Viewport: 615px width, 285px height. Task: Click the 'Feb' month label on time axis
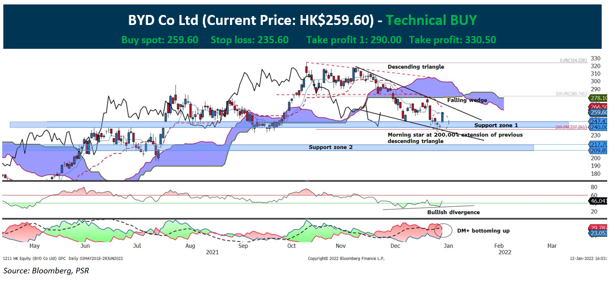pyautogui.click(x=499, y=246)
